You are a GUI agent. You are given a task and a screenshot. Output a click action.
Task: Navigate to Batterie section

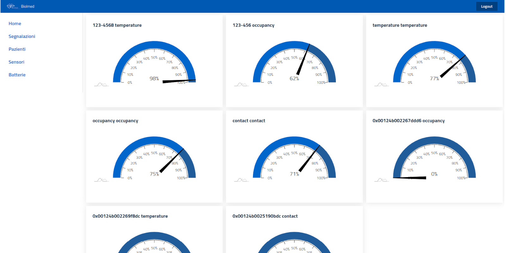[x=17, y=75]
